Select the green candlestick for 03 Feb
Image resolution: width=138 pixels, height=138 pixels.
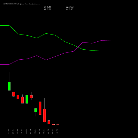coord(36,110)
